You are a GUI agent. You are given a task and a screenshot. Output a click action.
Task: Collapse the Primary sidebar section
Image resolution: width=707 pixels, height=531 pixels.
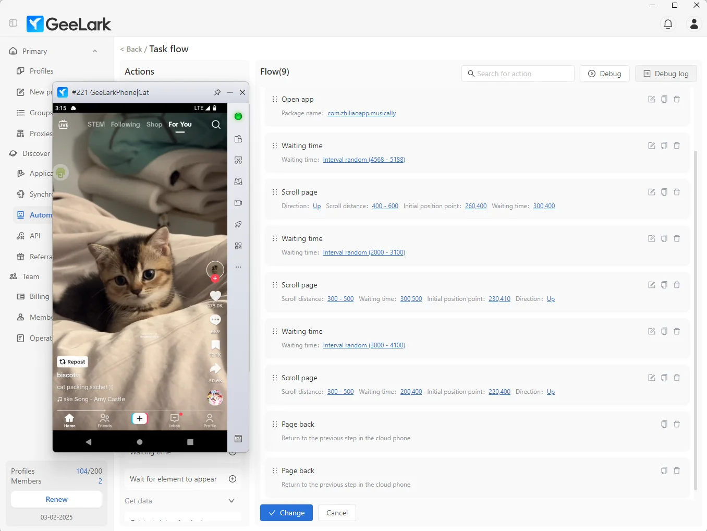pos(95,51)
